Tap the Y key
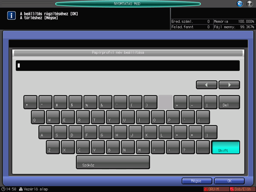The height and width of the screenshot is (192, 256). (113, 117)
